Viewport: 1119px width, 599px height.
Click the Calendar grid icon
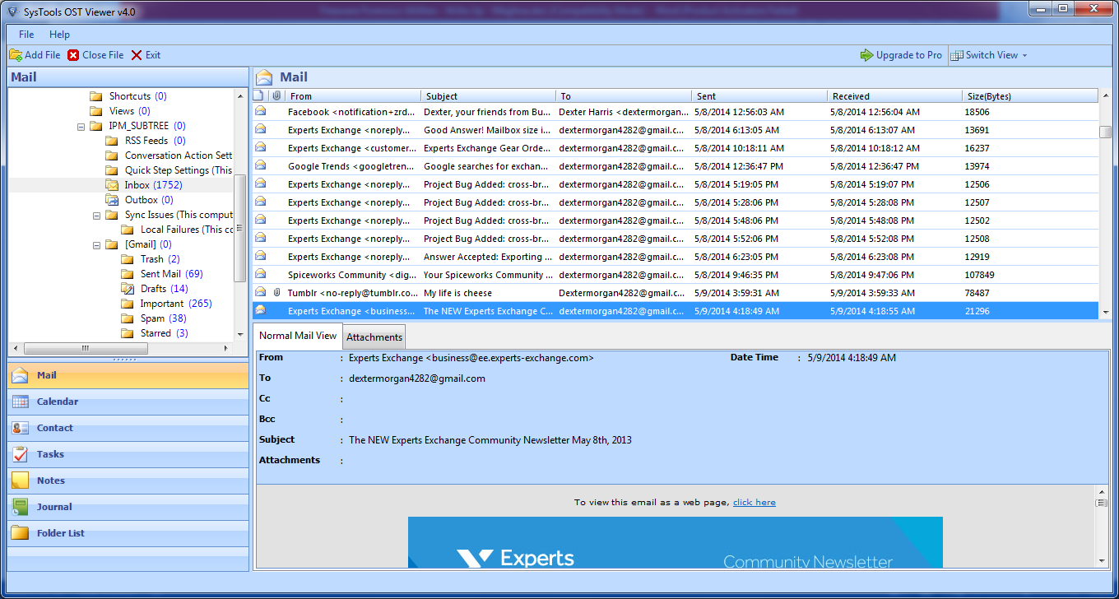coord(21,402)
